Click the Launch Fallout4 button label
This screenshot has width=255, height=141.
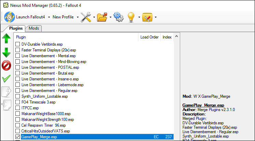[30, 17]
